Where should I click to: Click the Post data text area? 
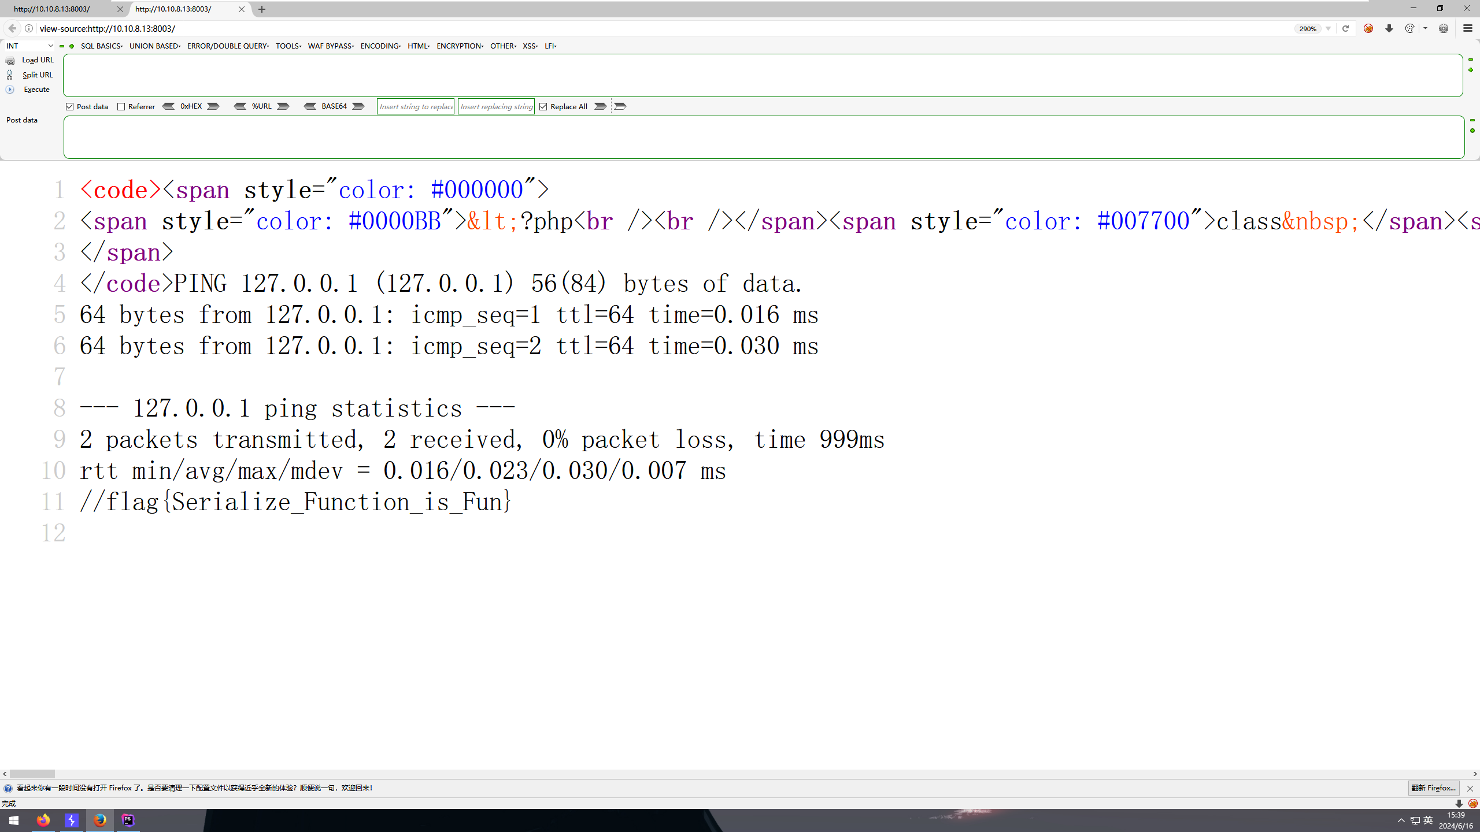(x=764, y=137)
